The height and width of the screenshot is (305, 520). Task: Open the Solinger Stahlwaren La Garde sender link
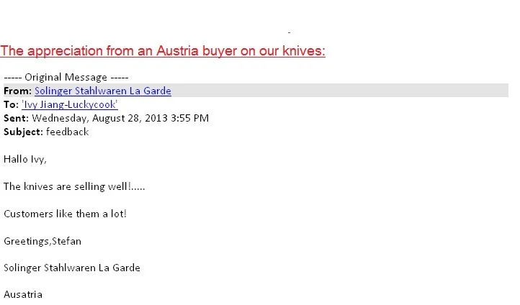(x=103, y=91)
